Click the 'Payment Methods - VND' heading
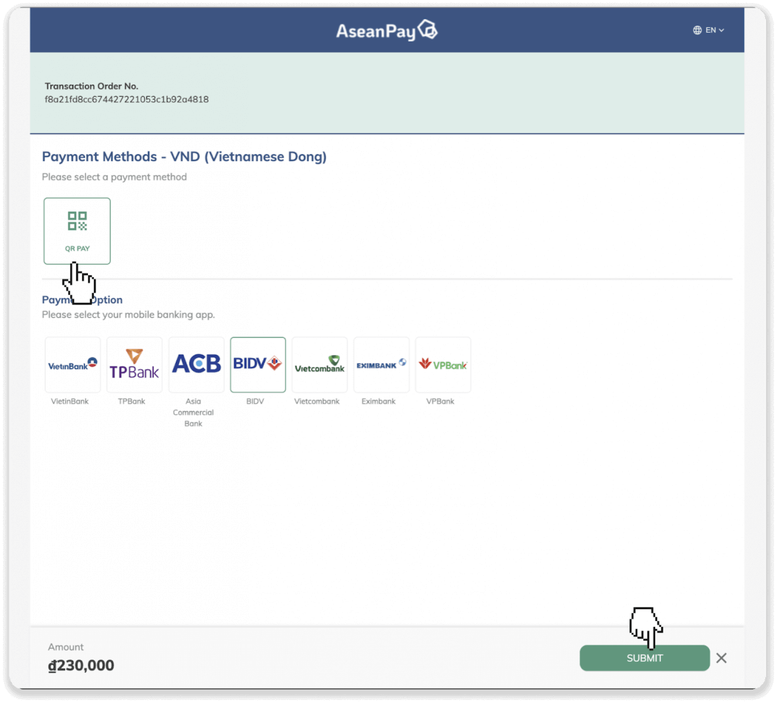The width and height of the screenshot is (777, 703). pos(184,157)
